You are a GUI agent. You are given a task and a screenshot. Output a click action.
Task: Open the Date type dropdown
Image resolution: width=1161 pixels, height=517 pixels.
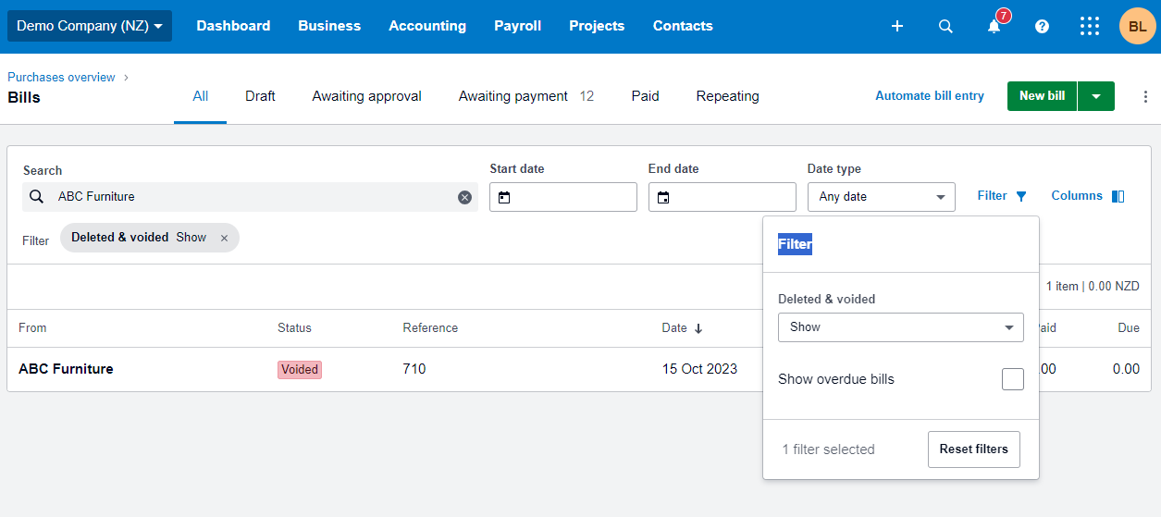[881, 197]
